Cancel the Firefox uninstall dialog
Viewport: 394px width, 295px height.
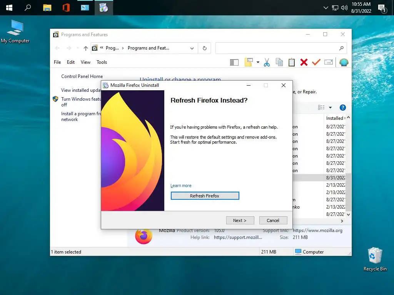tap(273, 220)
